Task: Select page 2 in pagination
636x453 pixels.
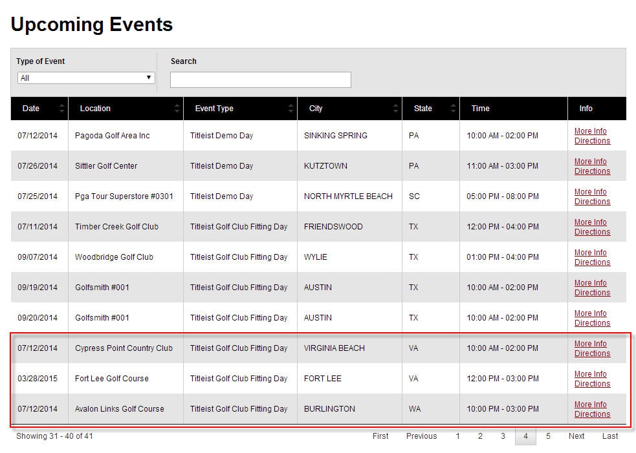Action: pyautogui.click(x=480, y=436)
